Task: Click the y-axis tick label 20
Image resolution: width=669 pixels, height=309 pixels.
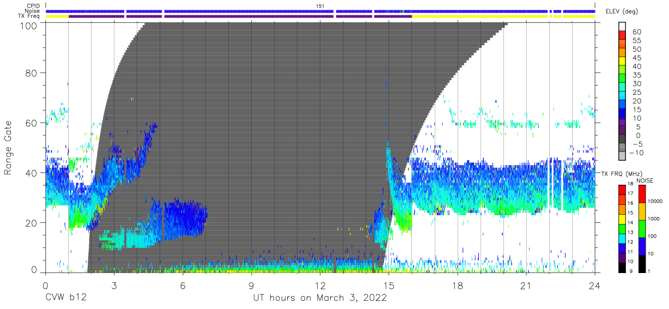Action: tap(32, 223)
